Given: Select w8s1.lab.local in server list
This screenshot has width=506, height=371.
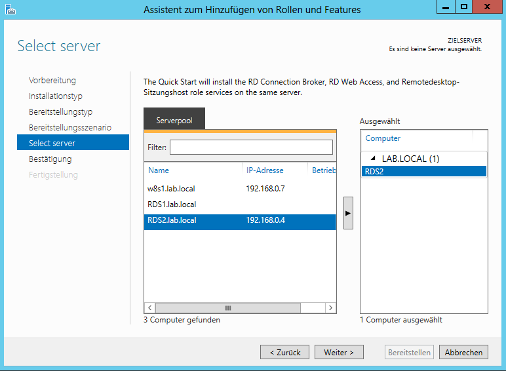Looking at the screenshot, I should (171, 189).
